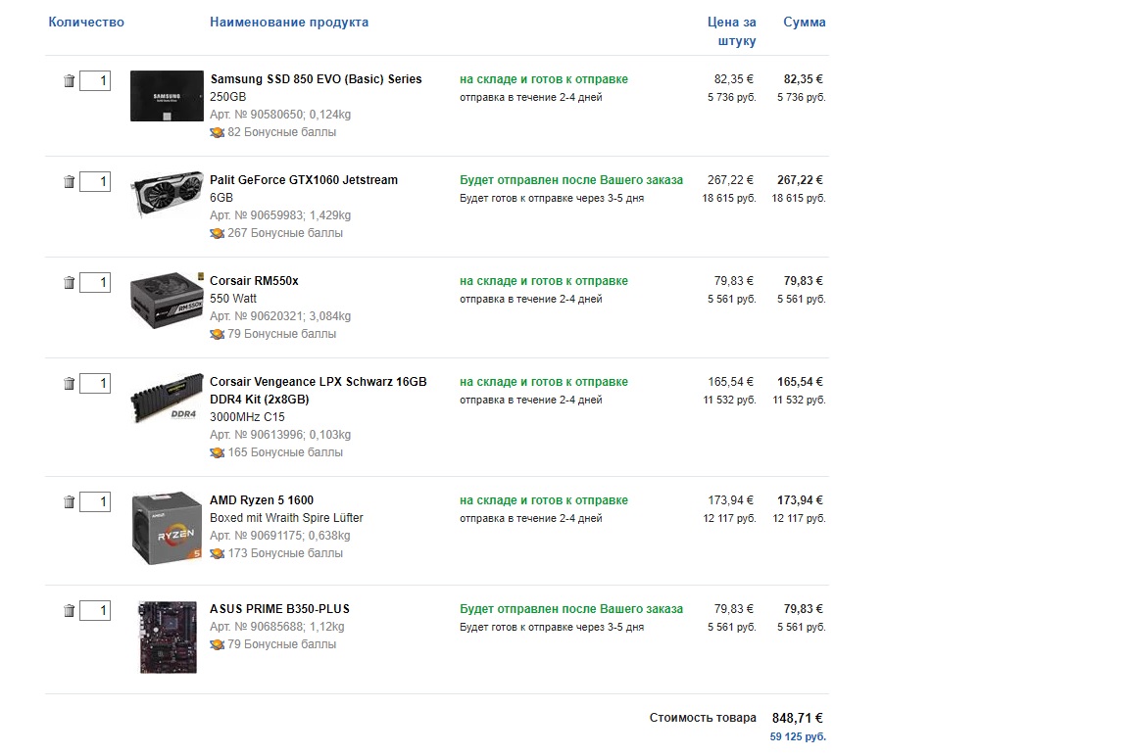This screenshot has width=1129, height=756.
Task: Open Palit GeForce GTX1060 Jetstream product page
Action: (304, 180)
